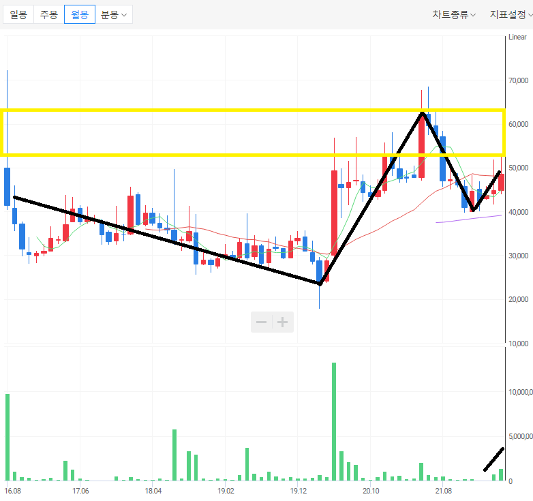Image resolution: width=533 pixels, height=501 pixels.
Task: Select the 월봉 monthly chart tab
Action: [x=80, y=14]
